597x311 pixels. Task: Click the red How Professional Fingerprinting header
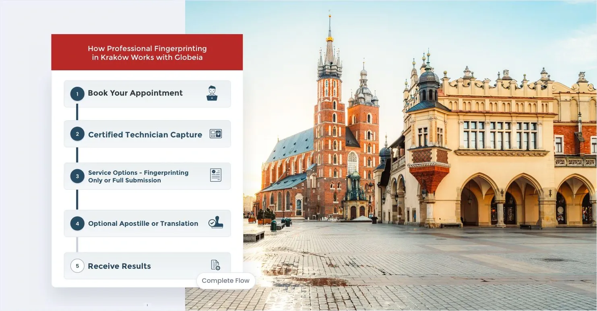147,53
